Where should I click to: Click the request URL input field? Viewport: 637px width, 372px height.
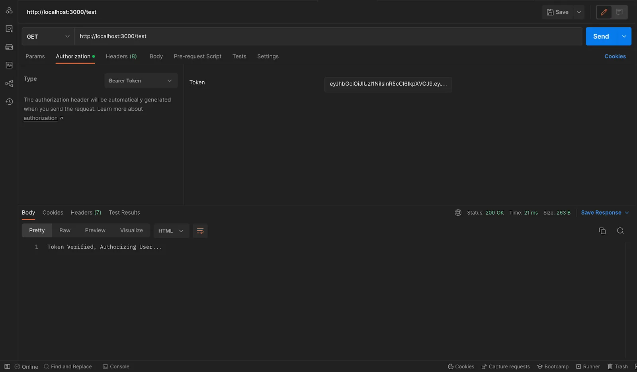pyautogui.click(x=328, y=36)
